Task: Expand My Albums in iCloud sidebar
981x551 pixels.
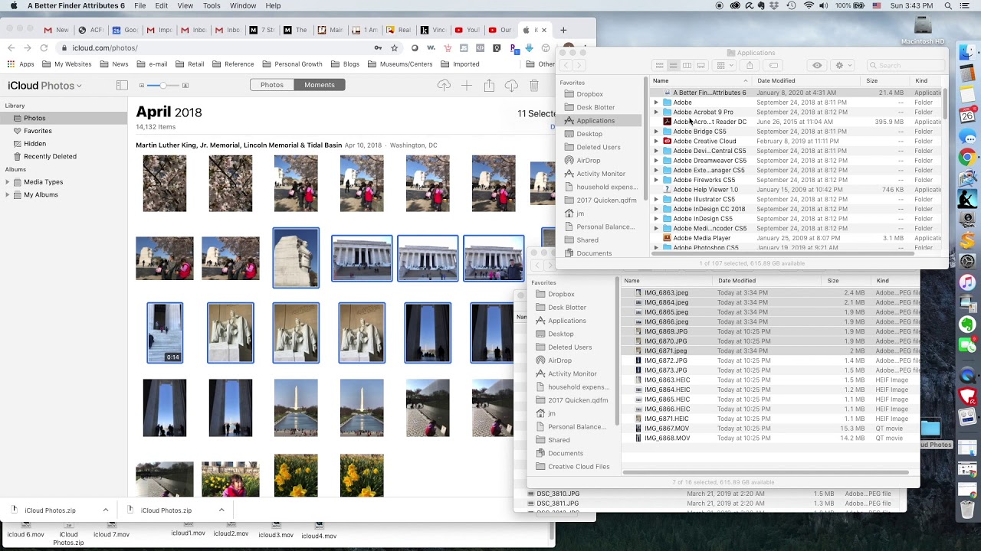Action: 8,195
